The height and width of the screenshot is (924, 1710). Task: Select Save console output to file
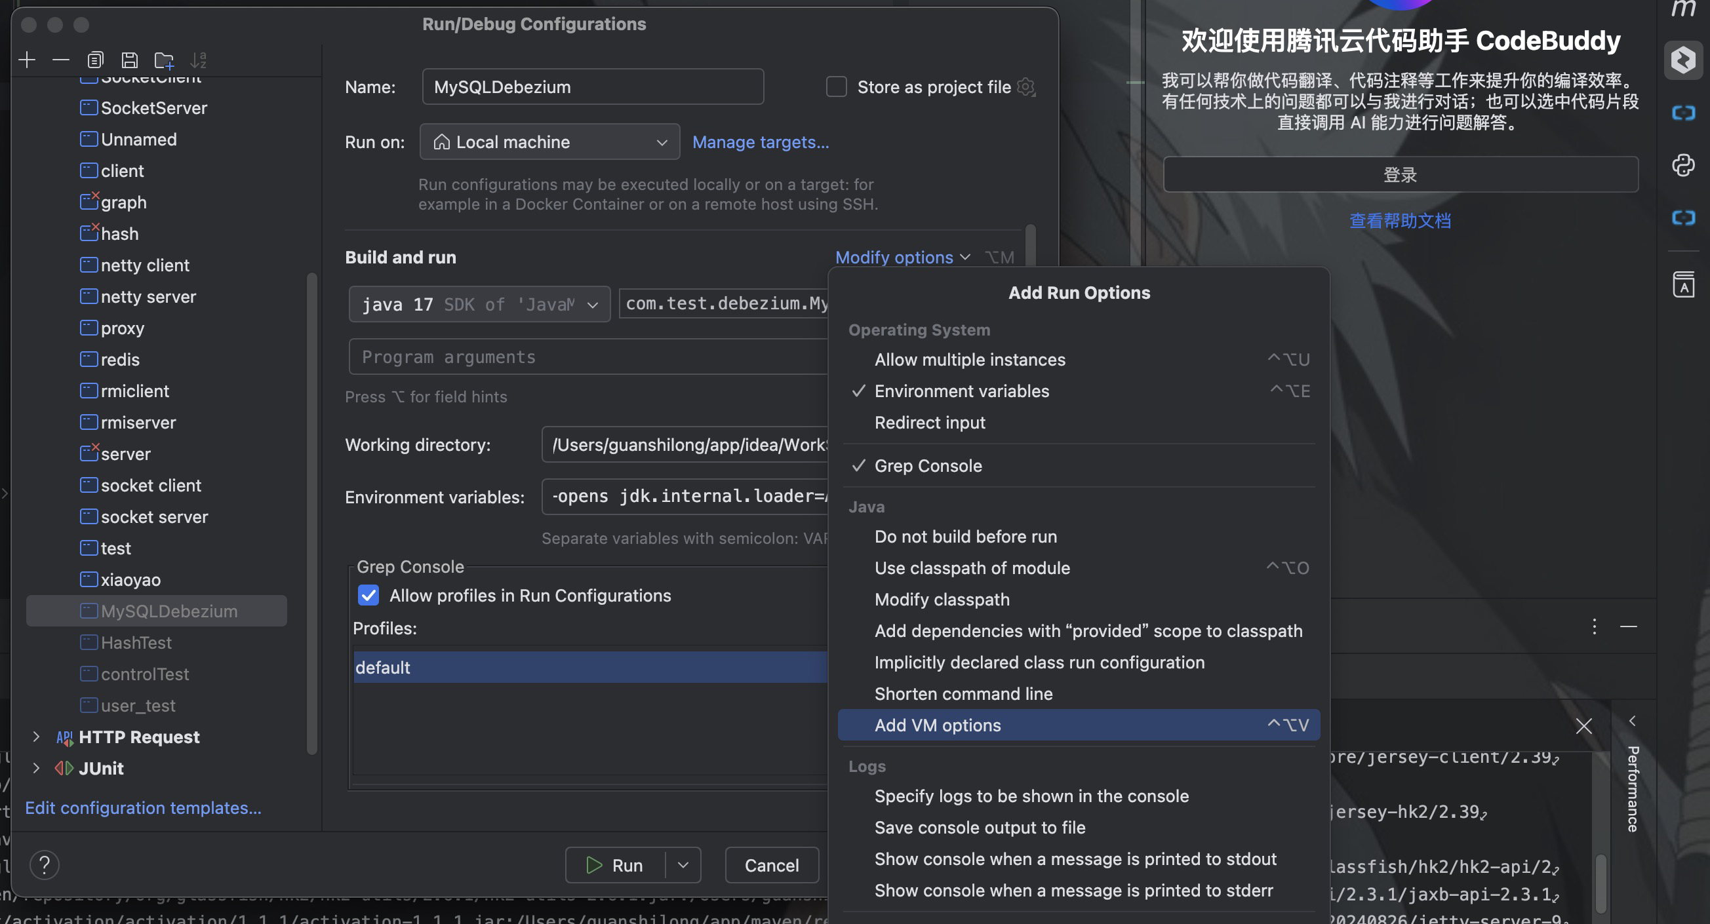[1079, 828]
